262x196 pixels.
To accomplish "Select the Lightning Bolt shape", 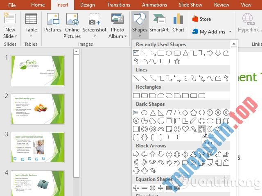I will point(194,129).
